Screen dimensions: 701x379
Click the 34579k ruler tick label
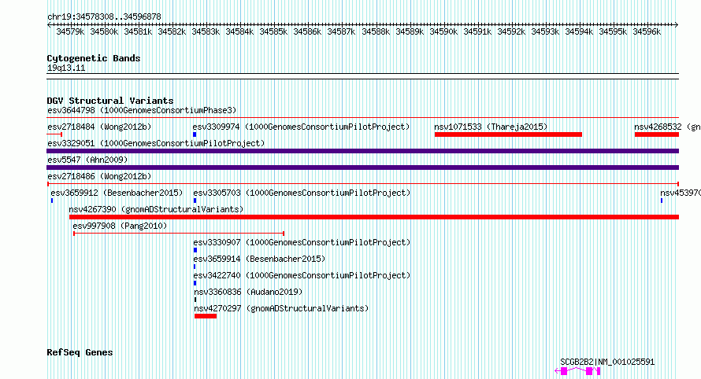point(70,31)
